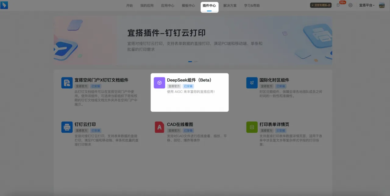Click the 钉钉云打印 card description text
The image size is (390, 196).
click(x=107, y=140)
